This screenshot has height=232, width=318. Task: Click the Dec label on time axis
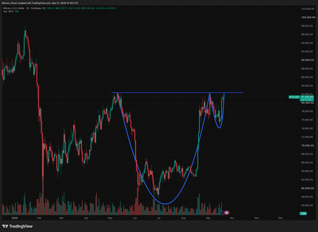point(281,218)
